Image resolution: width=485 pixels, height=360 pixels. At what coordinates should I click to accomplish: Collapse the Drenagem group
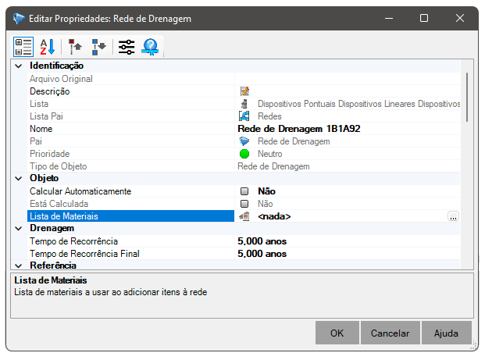[x=19, y=229]
